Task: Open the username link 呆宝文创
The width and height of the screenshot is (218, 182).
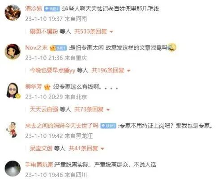Action: coord(41,148)
